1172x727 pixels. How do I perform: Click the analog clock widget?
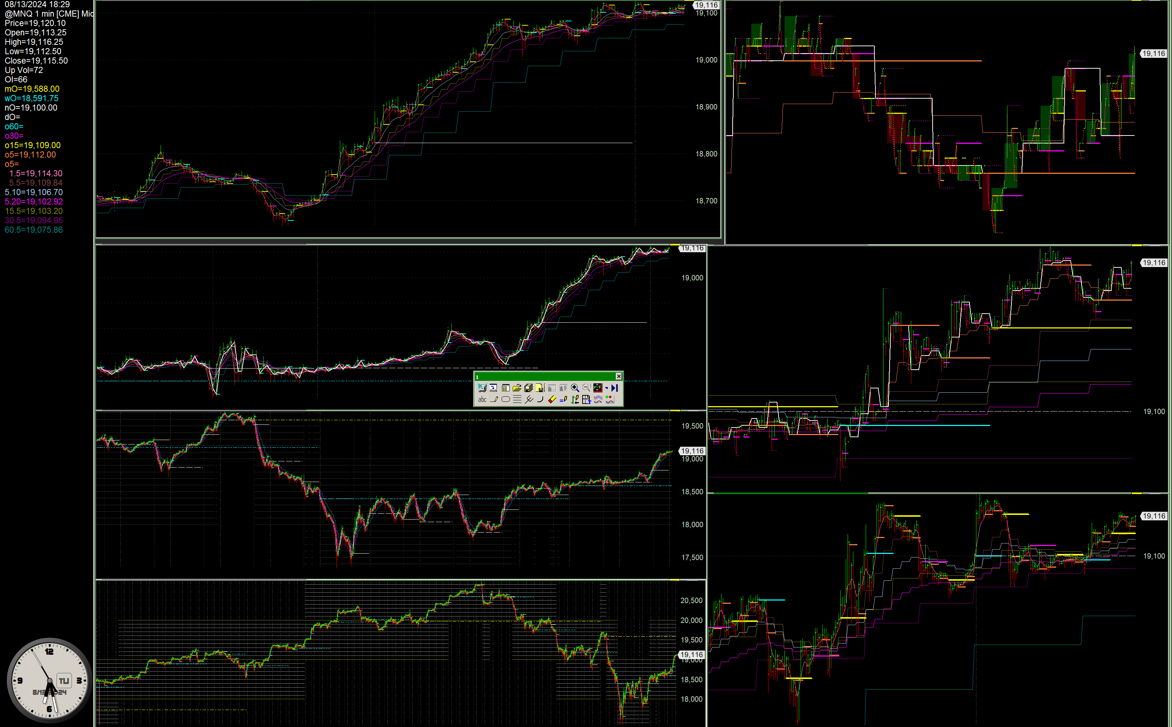click(50, 680)
